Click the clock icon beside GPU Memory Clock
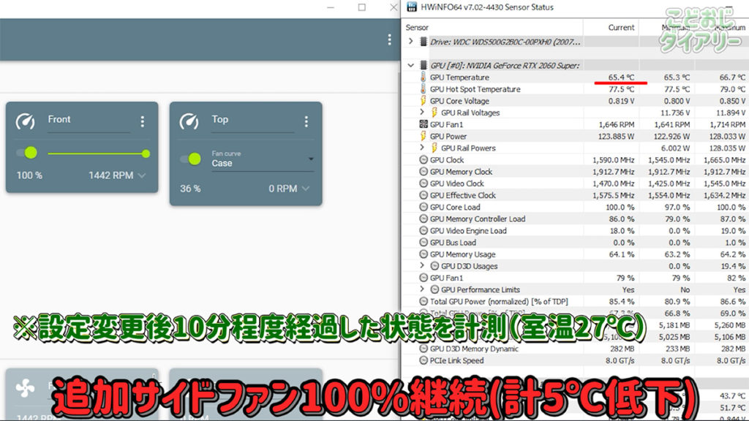Viewport: 749px width, 421px height. click(x=424, y=172)
